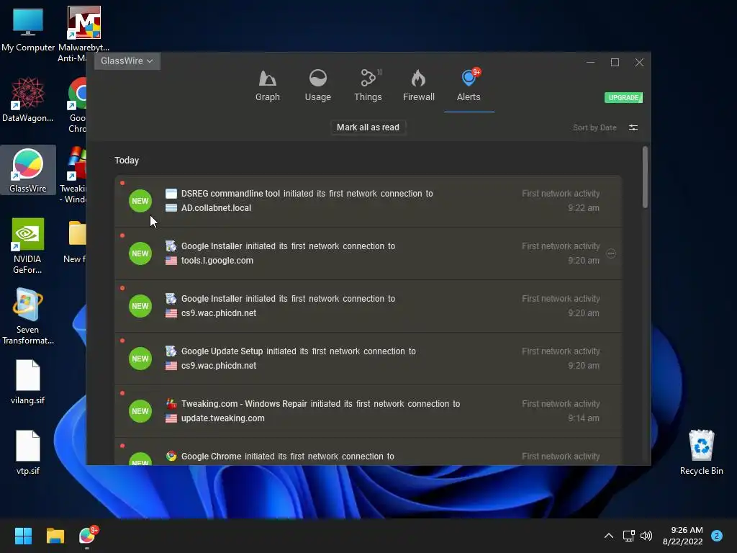
Task: Click NEW badge on Google Update Setup alert
Action: pyautogui.click(x=140, y=359)
